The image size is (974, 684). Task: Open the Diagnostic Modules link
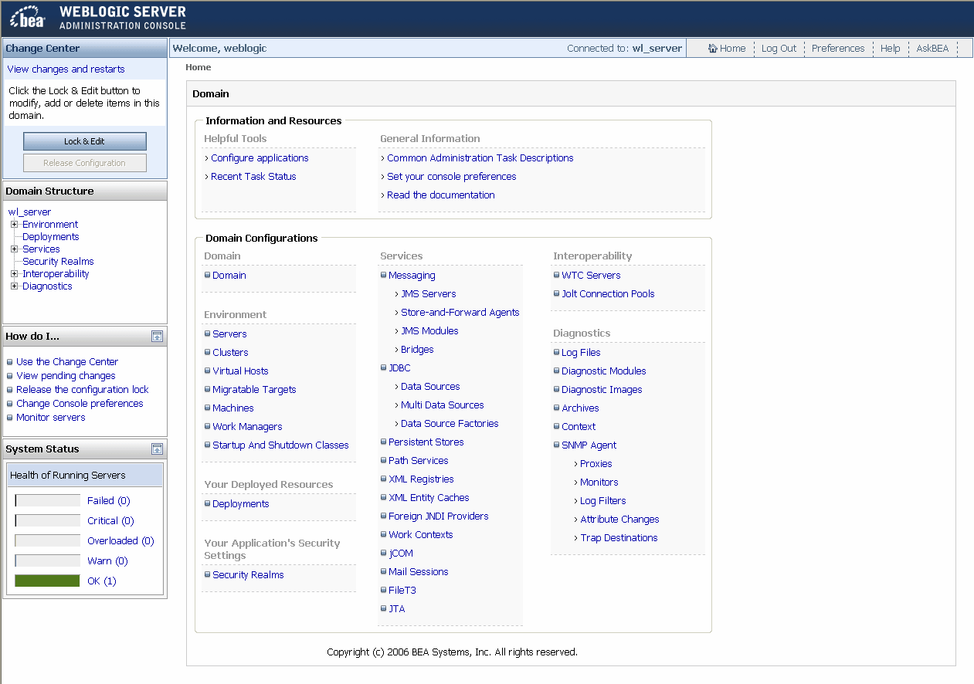pos(603,371)
